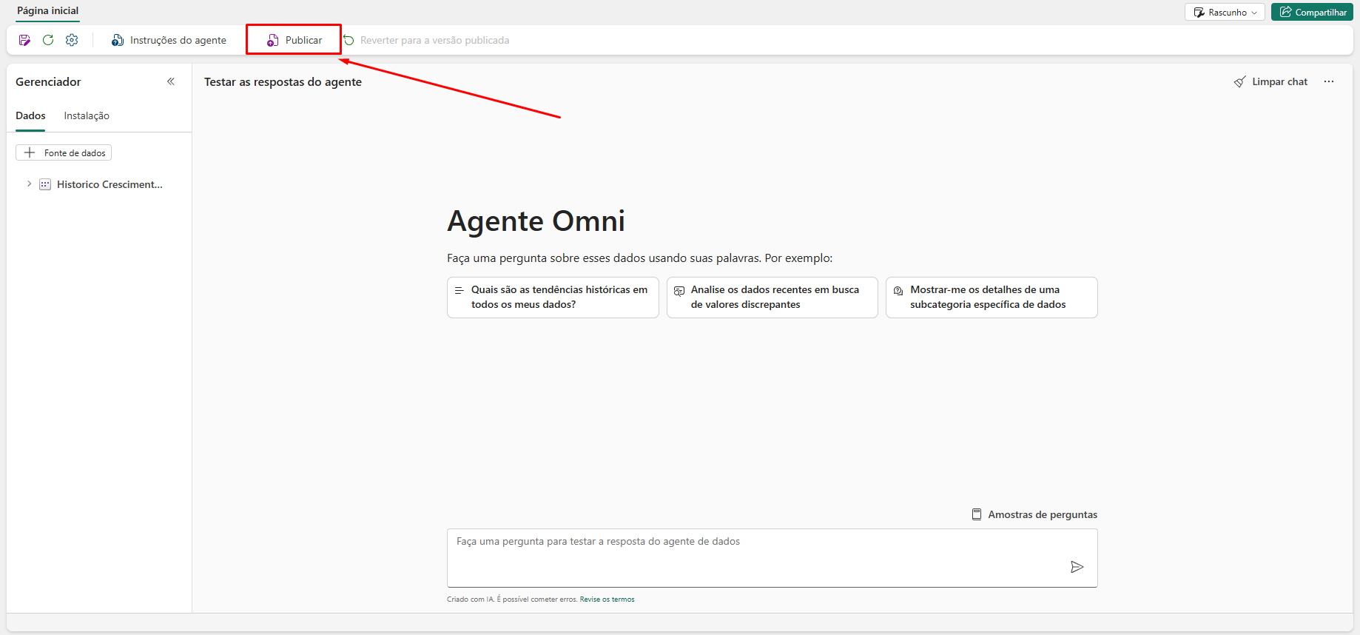Open the more options ellipsis menu

point(1329,81)
